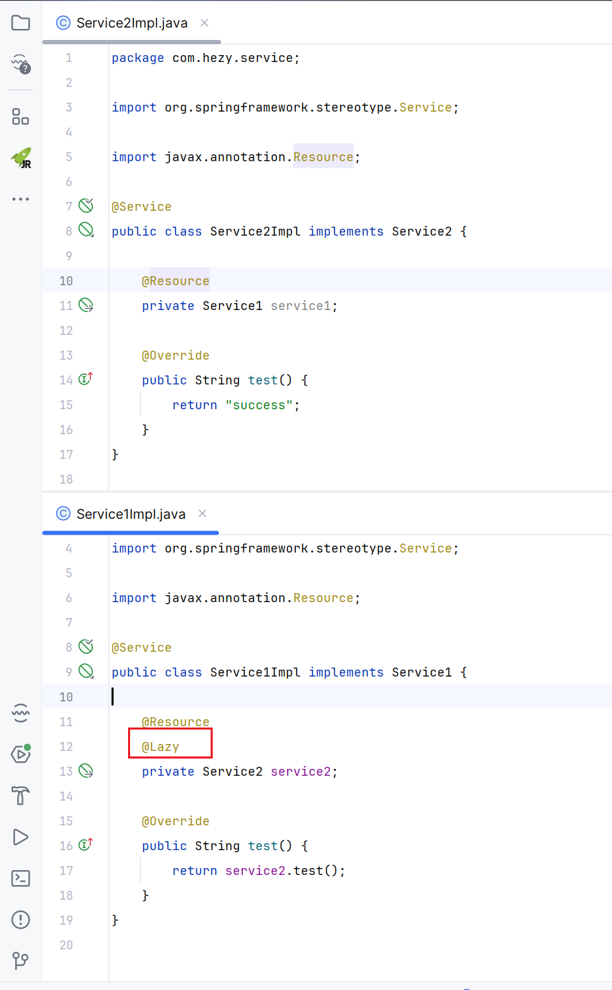
Task: Click Spring bean gutter icon beside @Service in Service1Impl
Action: tap(86, 646)
